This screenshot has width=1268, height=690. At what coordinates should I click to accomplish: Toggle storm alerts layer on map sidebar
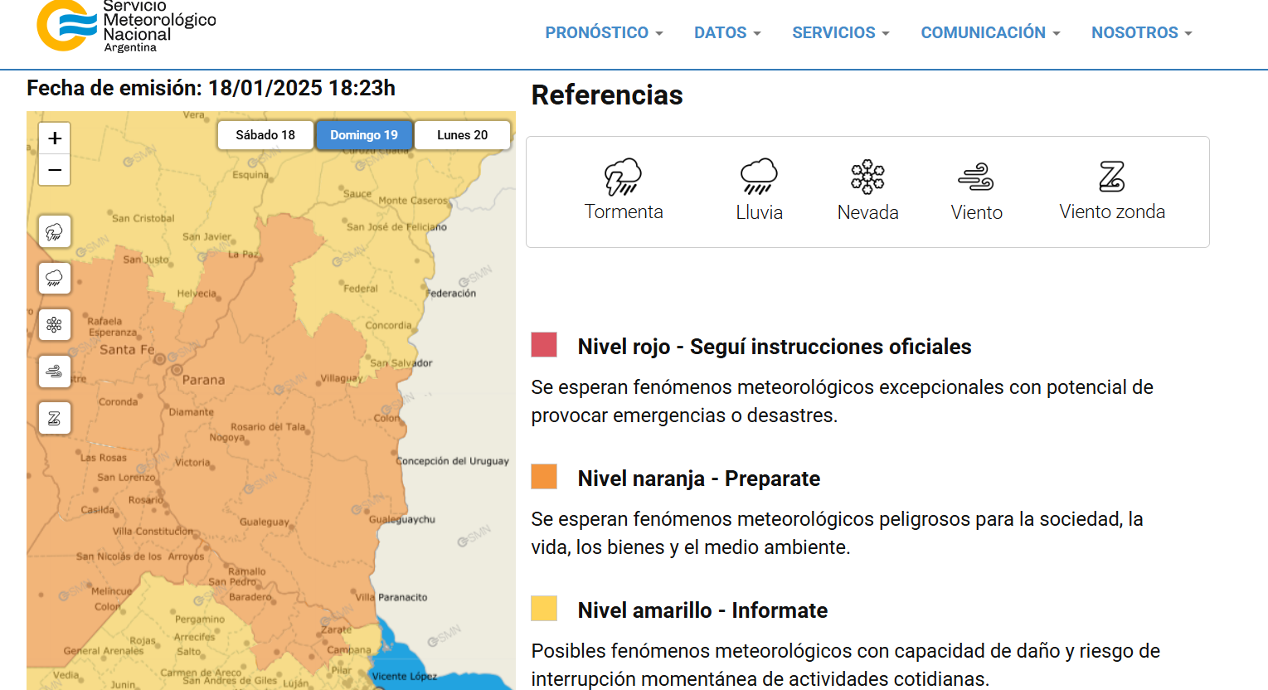[x=55, y=232]
